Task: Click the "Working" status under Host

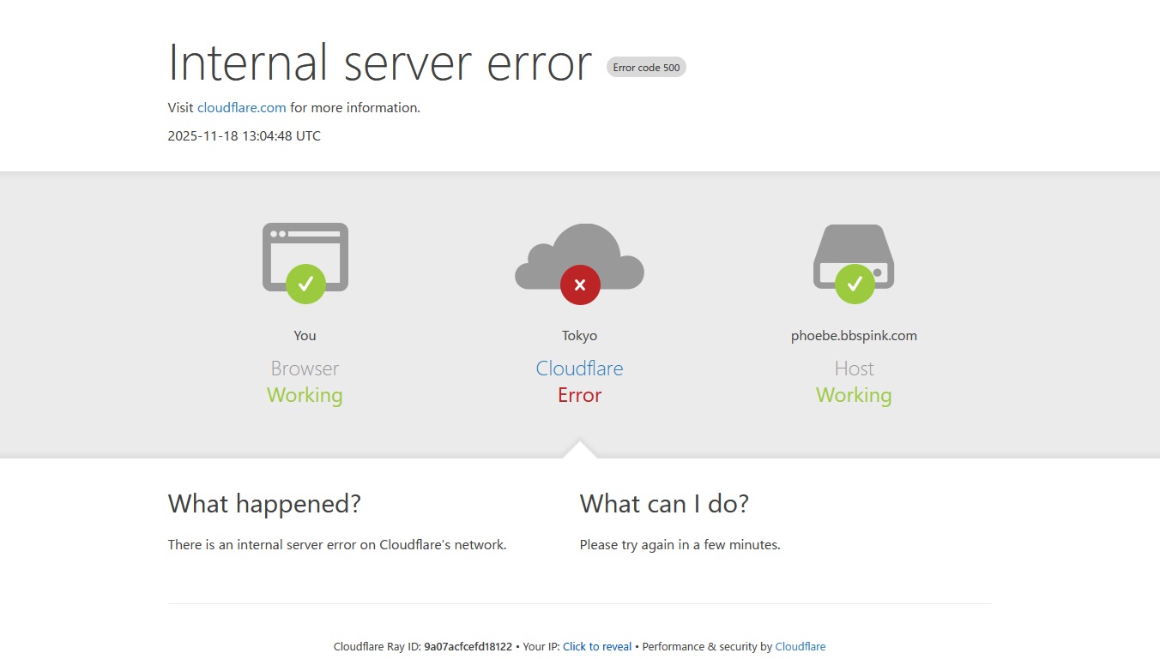Action: pyautogui.click(x=854, y=395)
